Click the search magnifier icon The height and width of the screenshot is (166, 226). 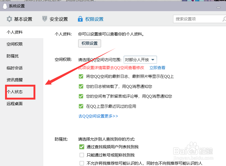(224, 19)
